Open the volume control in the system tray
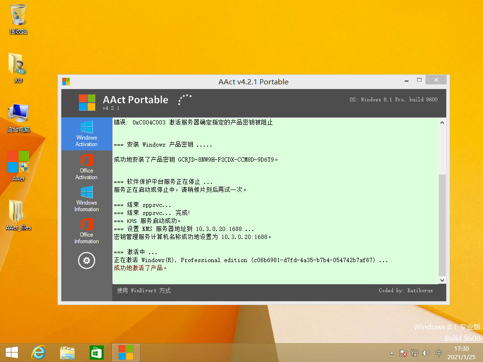Viewport: 483px width, 362px height. pyautogui.click(x=426, y=352)
